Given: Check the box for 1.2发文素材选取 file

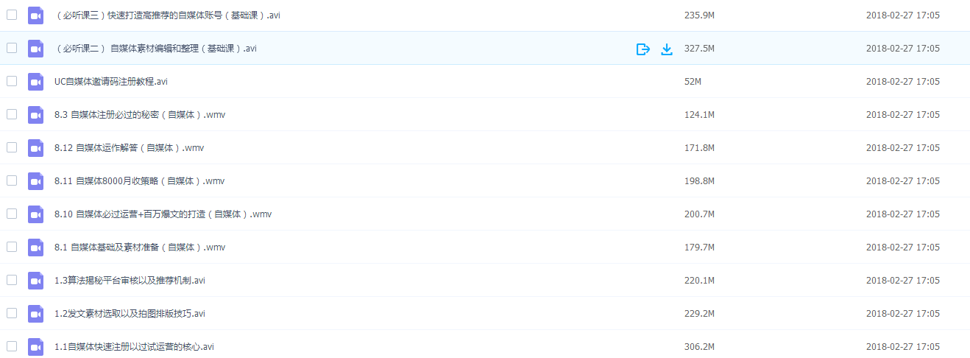Looking at the screenshot, I should 12,313.
